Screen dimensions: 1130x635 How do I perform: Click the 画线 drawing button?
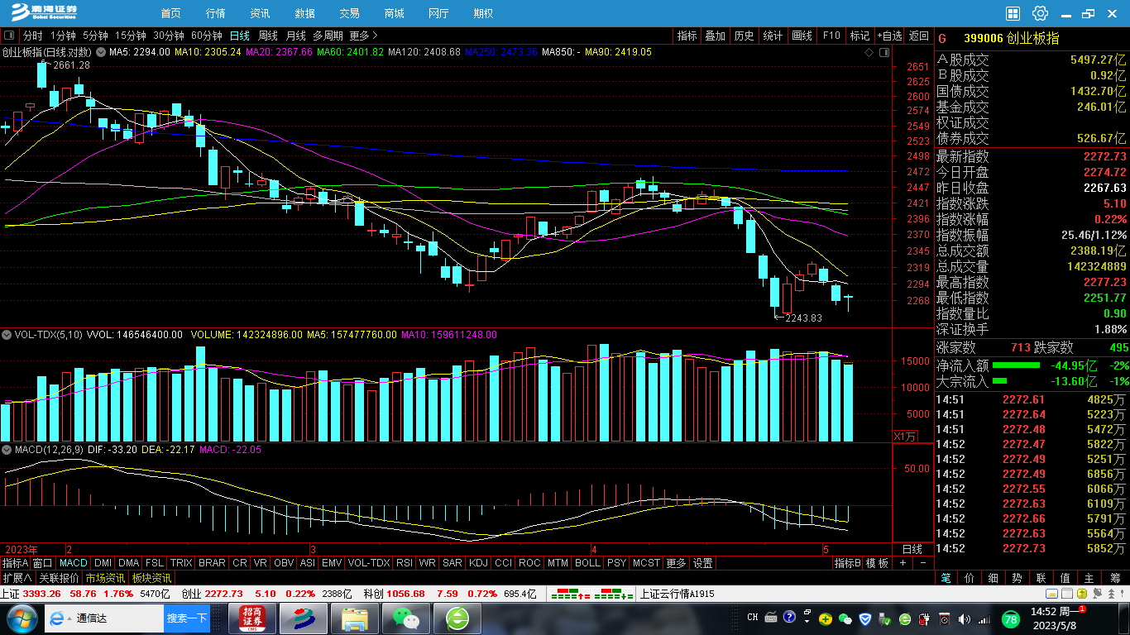[802, 36]
